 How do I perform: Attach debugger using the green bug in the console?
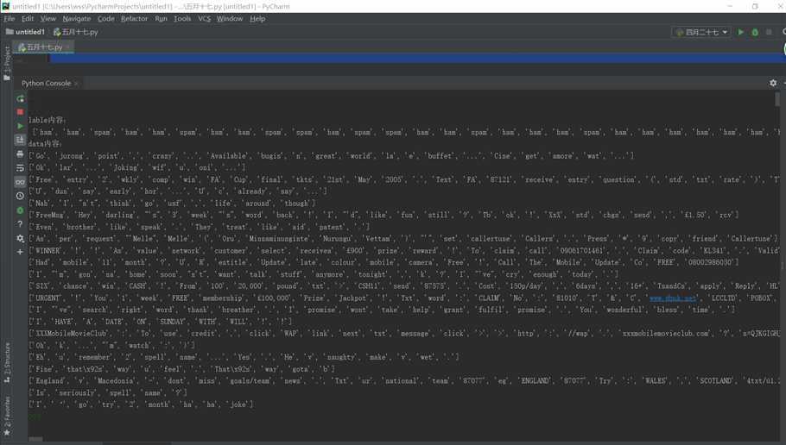20,210
